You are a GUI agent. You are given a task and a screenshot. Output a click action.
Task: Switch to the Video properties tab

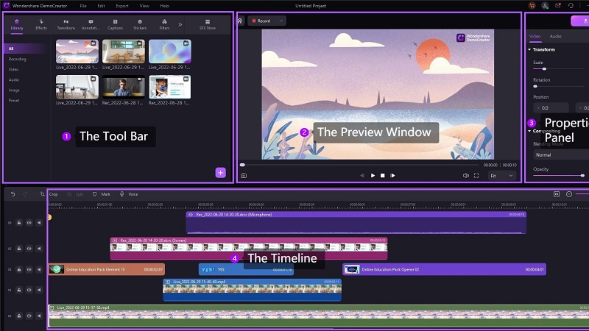pos(535,36)
